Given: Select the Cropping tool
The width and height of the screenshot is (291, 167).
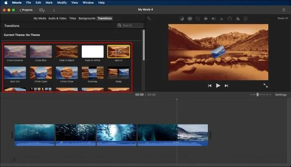Looking at the screenshot, I should (x=198, y=19).
